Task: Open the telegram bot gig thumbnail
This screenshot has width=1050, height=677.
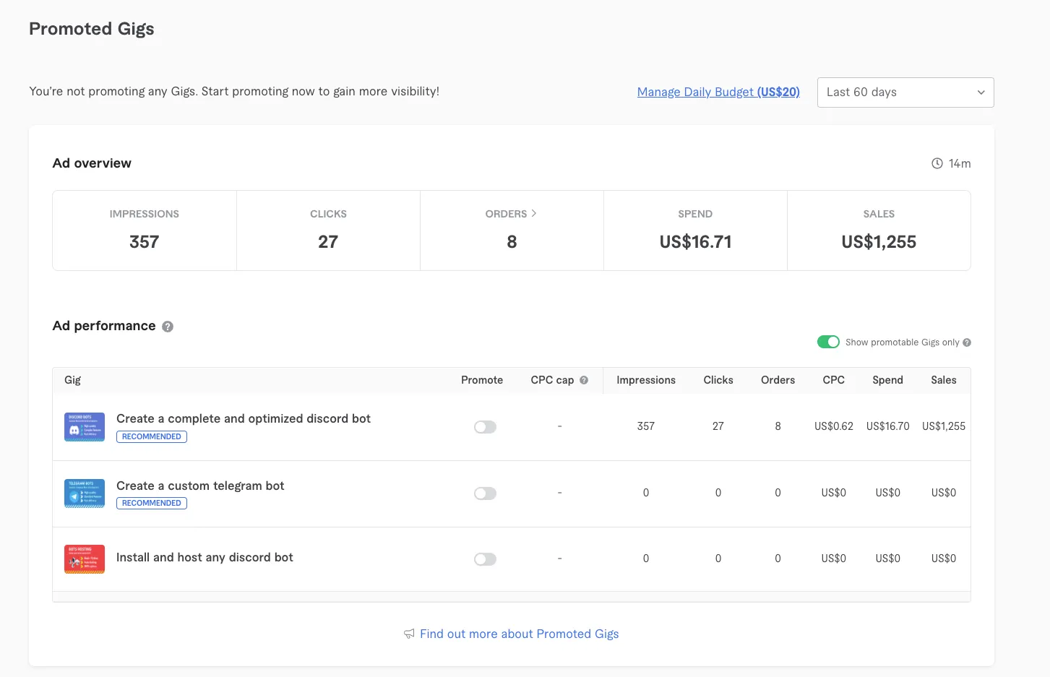Action: tap(85, 493)
